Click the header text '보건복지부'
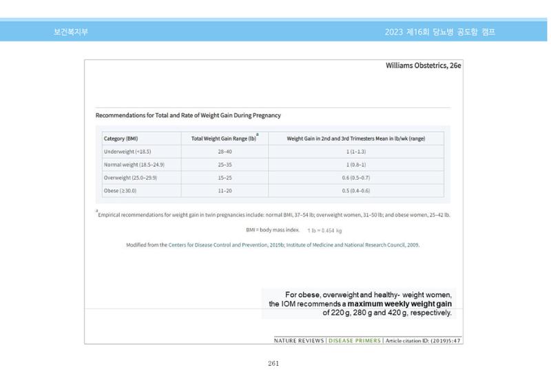The height and width of the screenshot is (390, 551). [71, 32]
